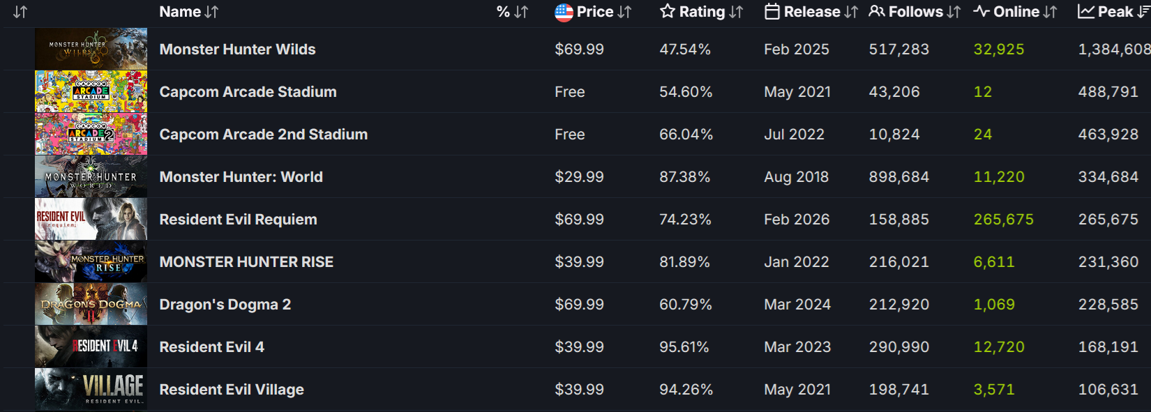The height and width of the screenshot is (412, 1151).
Task: Click the calendar icon beside Release
Action: 772,12
